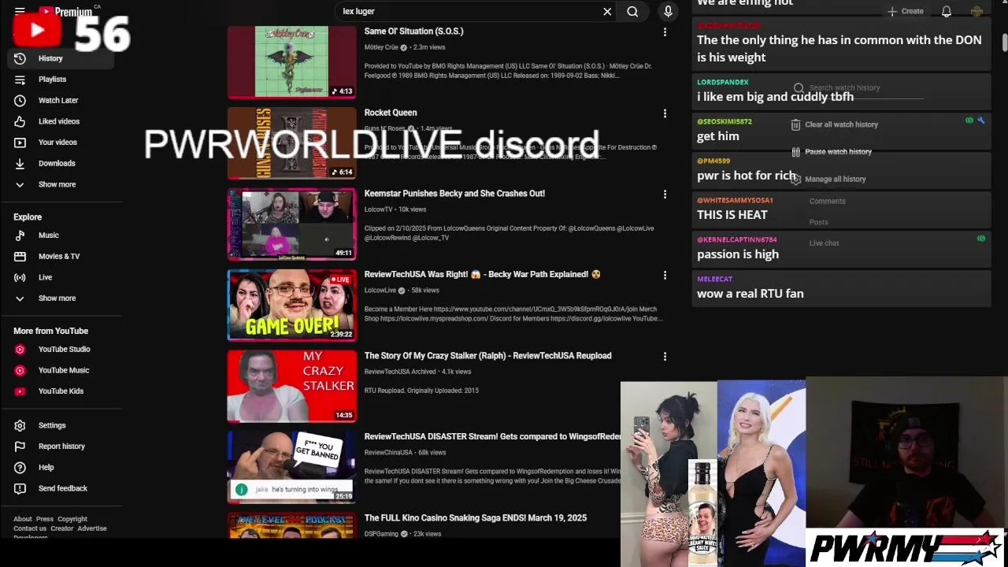Open My Crazy Stalker thumbnail
The image size is (1008, 567).
291,387
